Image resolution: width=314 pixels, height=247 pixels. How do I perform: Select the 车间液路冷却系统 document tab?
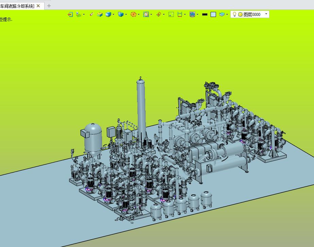(17, 6)
